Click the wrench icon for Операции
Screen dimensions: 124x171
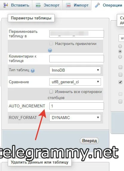click(x=97, y=5)
